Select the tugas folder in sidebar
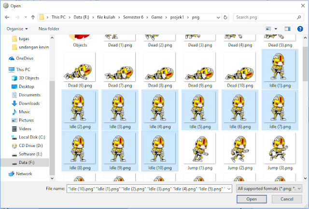309x209 pixels. coord(20,39)
